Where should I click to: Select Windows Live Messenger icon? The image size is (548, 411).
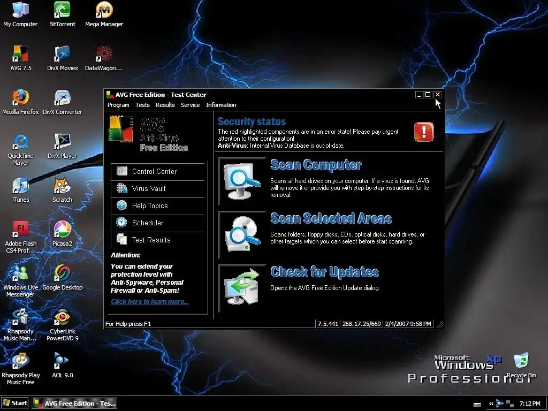click(21, 281)
